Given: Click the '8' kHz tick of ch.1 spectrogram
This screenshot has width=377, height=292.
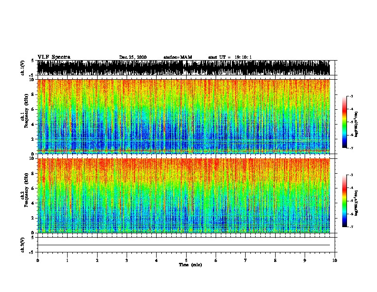Looking at the screenshot, I should click(x=33, y=94).
